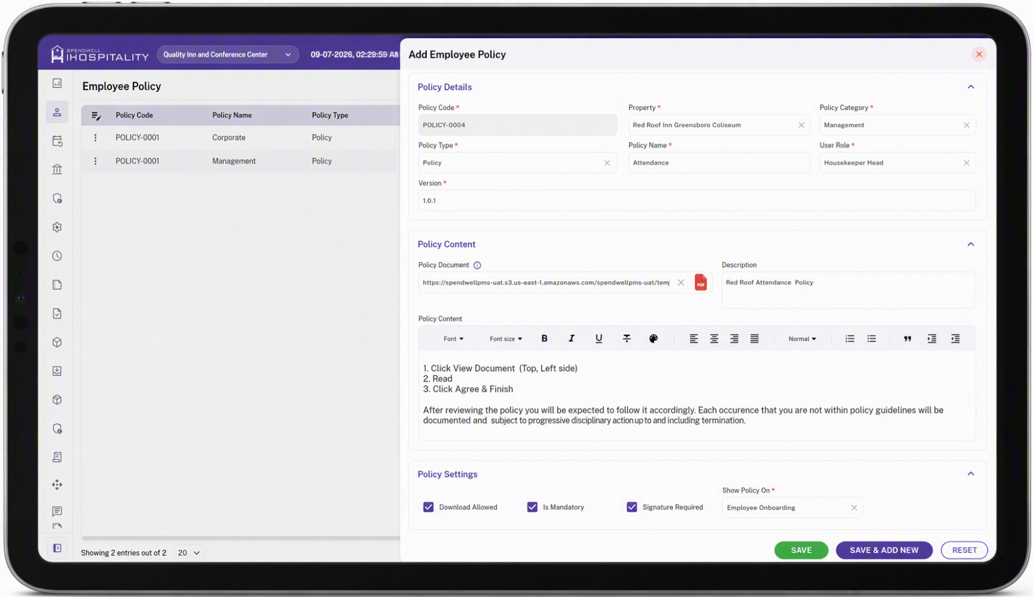Open the Font dropdown in the editor toolbar

(x=454, y=339)
